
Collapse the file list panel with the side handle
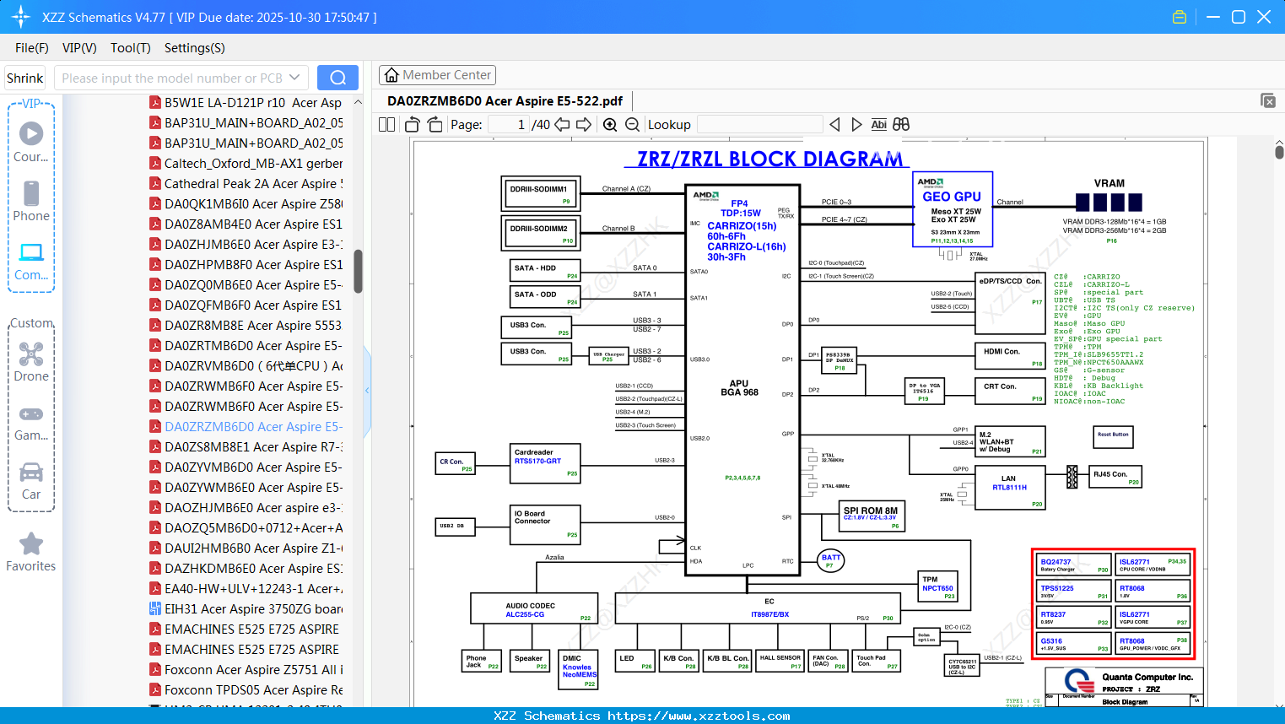[x=367, y=391]
